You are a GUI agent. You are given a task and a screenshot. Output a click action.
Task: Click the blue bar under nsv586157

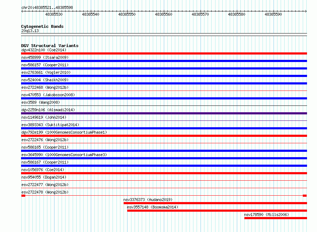click(x=164, y=68)
